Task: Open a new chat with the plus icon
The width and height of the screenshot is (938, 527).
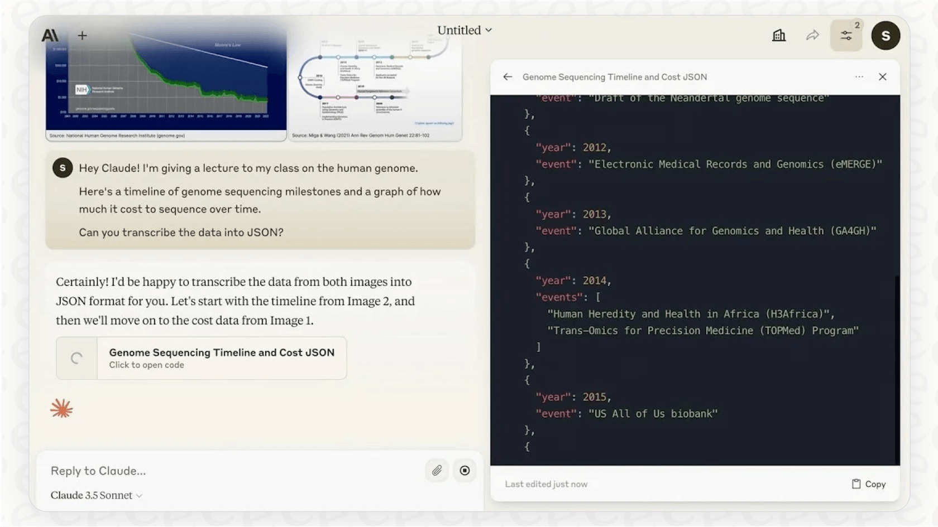Action: pyautogui.click(x=82, y=35)
